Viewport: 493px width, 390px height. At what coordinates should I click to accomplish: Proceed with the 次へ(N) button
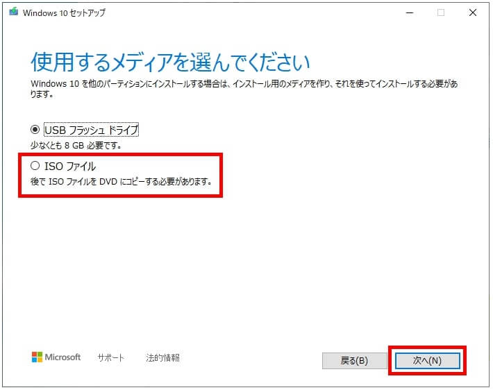tap(427, 360)
